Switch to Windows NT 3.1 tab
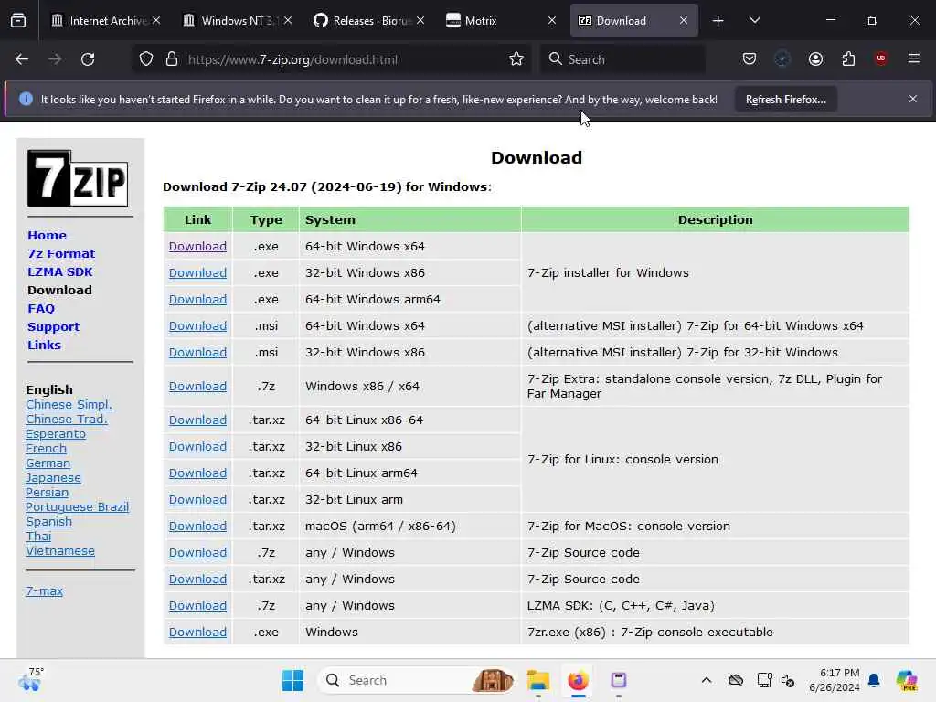Image resolution: width=936 pixels, height=702 pixels. click(238, 21)
